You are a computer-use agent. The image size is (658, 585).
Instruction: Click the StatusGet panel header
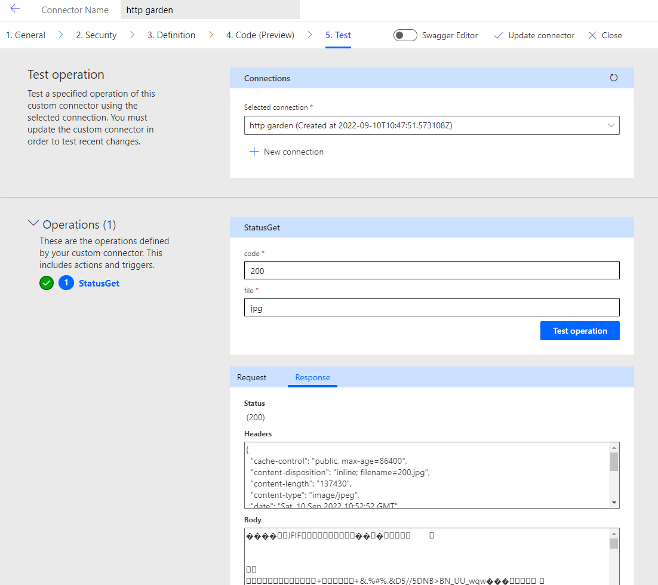tap(432, 227)
